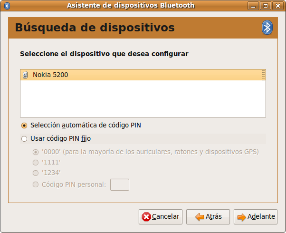Choose the '0000' PIN code radio button

pos(36,152)
